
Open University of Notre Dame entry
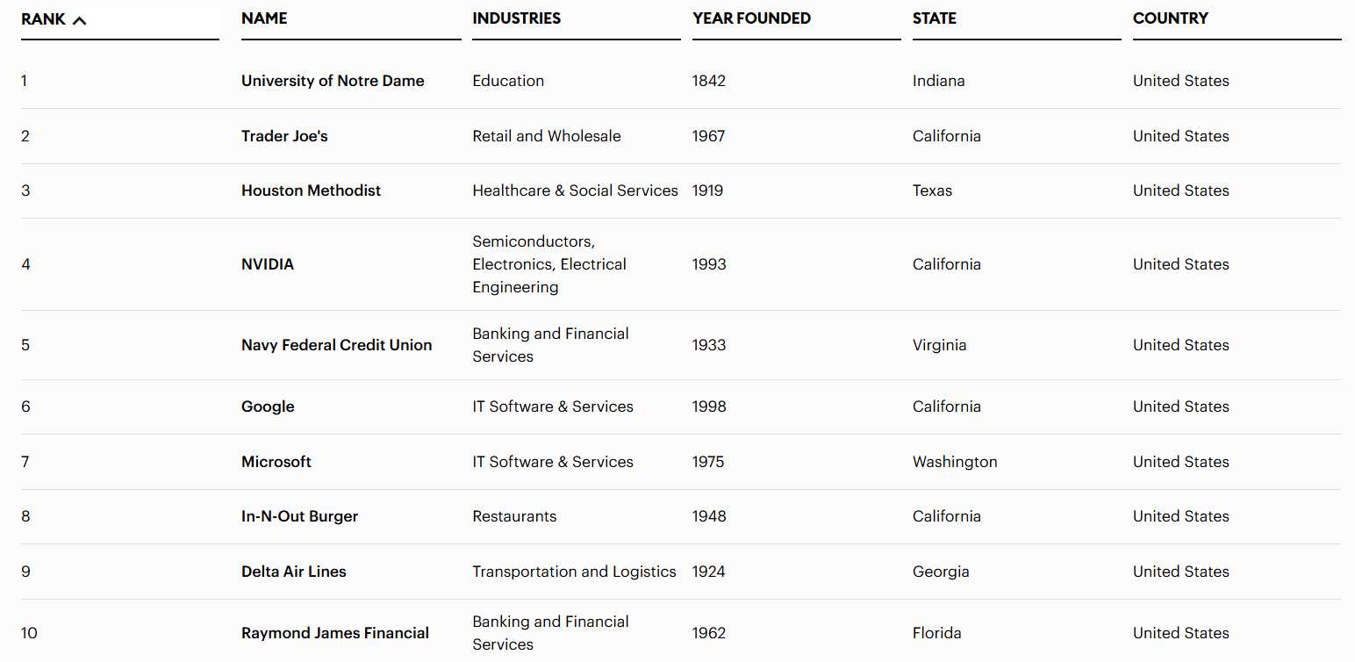coord(333,81)
